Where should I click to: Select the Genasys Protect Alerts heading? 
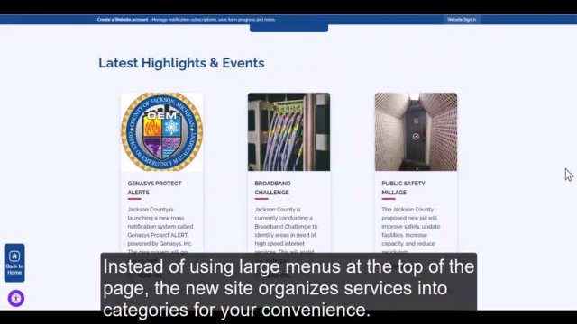154,188
